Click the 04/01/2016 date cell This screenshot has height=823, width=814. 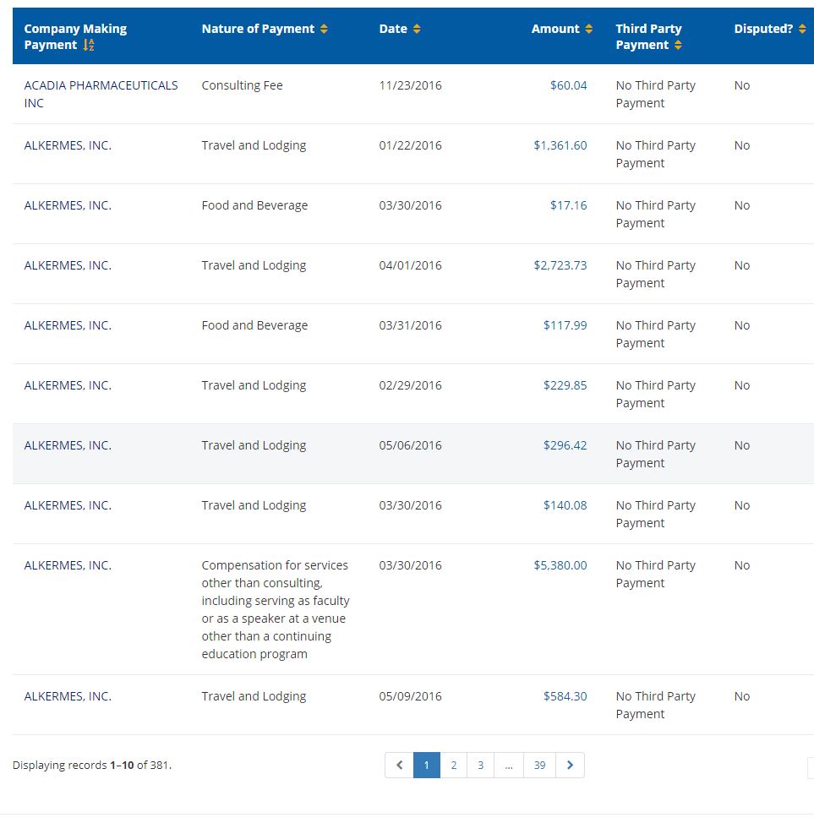(410, 265)
